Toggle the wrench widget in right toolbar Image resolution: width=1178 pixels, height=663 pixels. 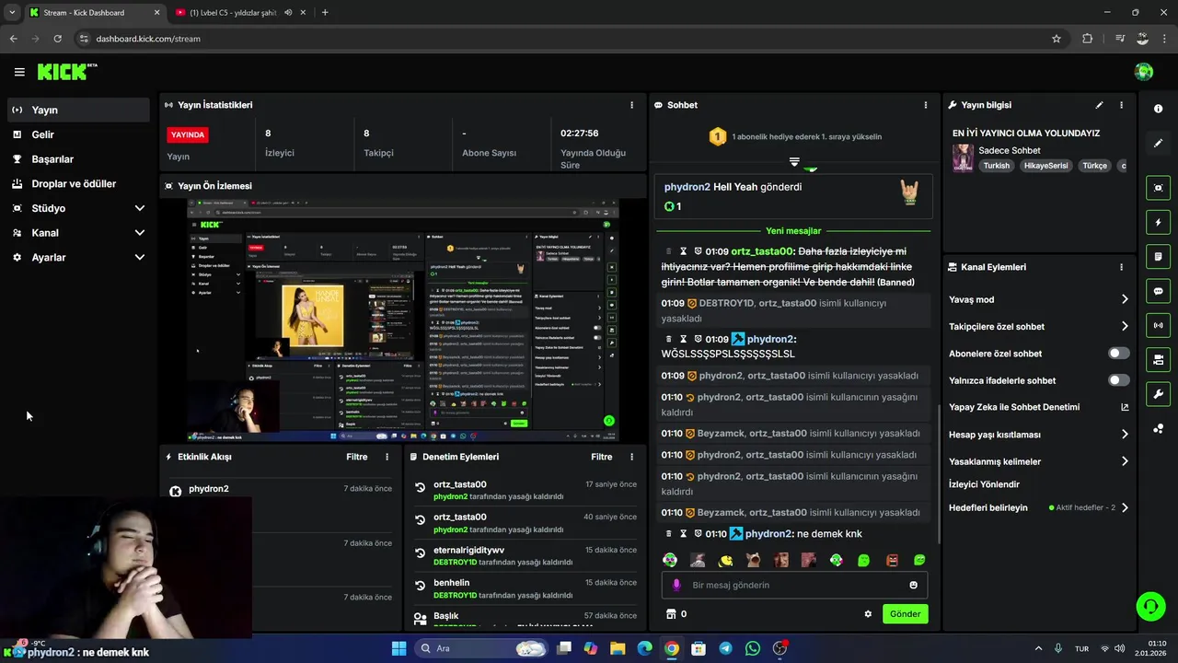tap(1158, 394)
